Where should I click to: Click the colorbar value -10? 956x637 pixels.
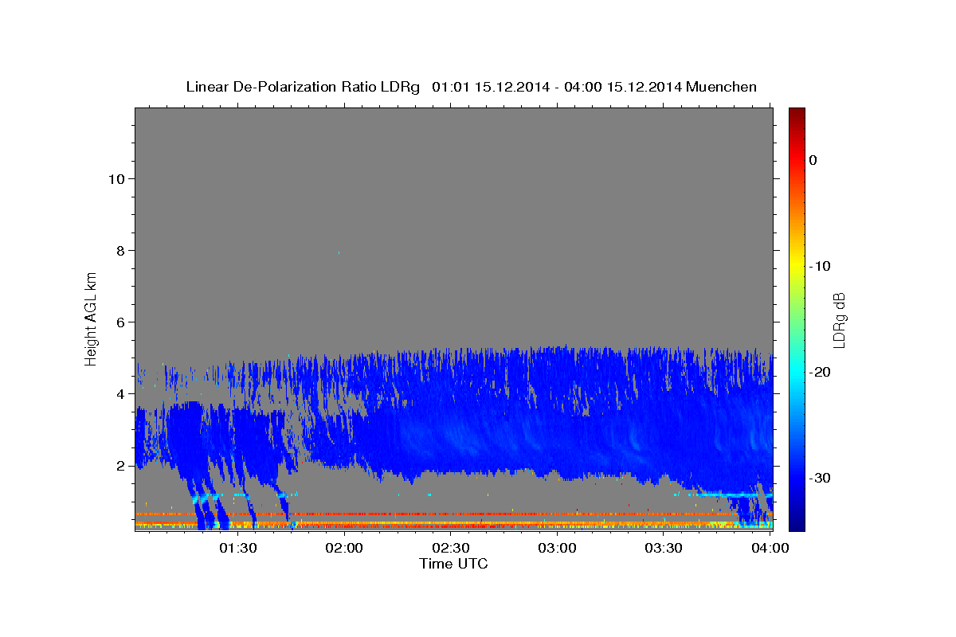point(819,266)
